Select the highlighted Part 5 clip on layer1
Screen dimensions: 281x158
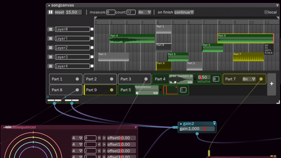click(245, 38)
